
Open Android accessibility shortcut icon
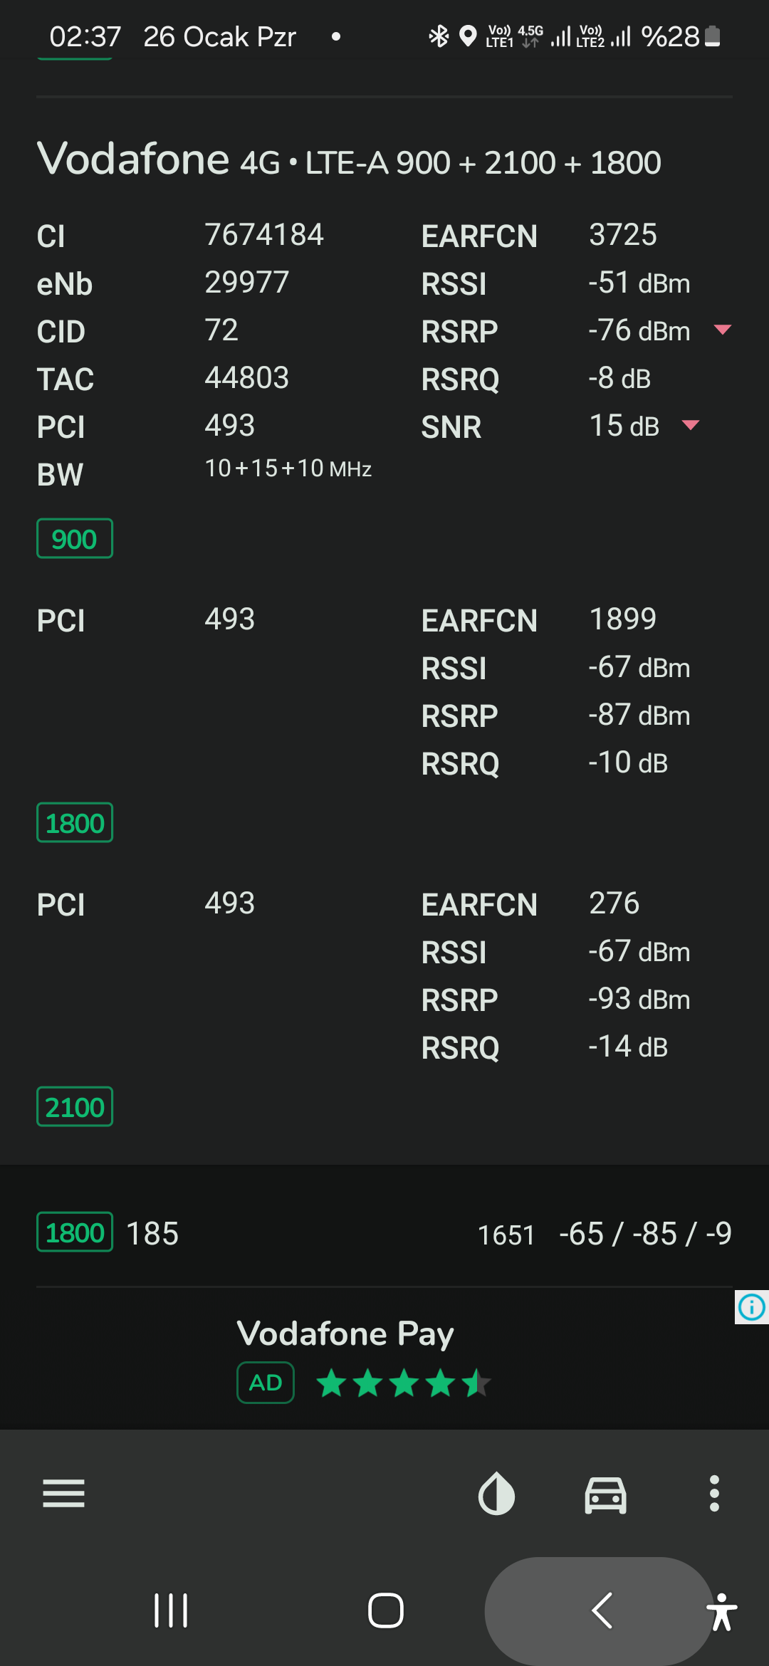point(722,1612)
